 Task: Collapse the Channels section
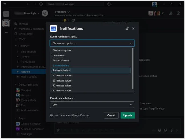16,46
